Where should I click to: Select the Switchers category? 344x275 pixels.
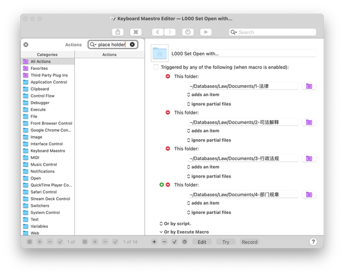point(47,206)
